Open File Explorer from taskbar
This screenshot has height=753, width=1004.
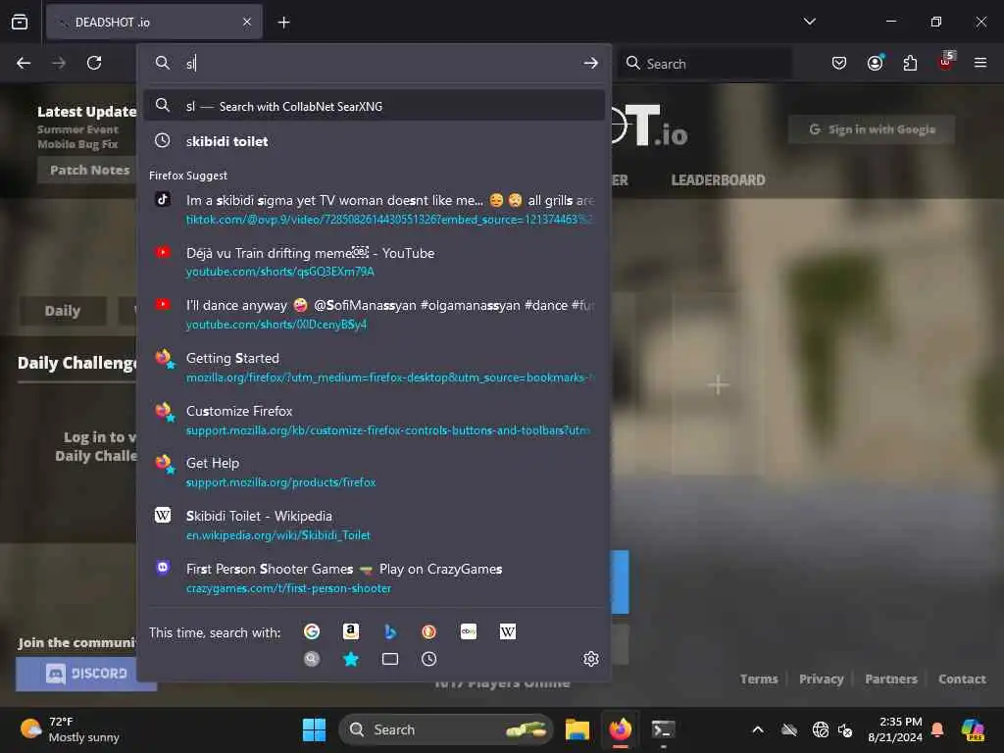point(577,729)
